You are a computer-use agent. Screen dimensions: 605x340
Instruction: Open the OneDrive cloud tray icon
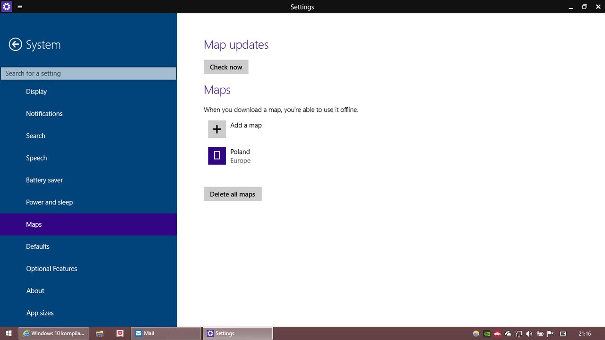508,333
